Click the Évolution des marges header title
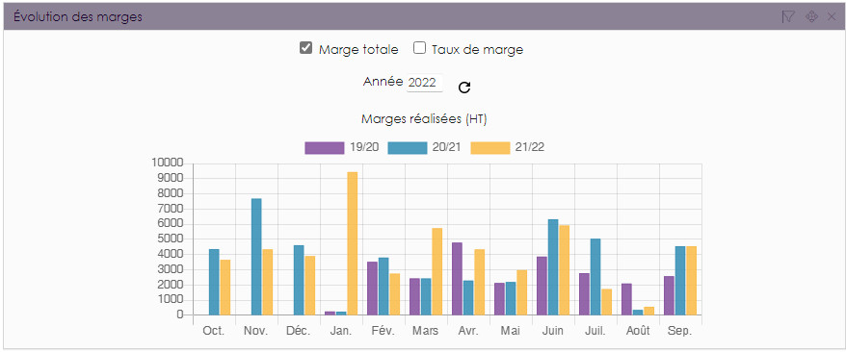 click(78, 16)
